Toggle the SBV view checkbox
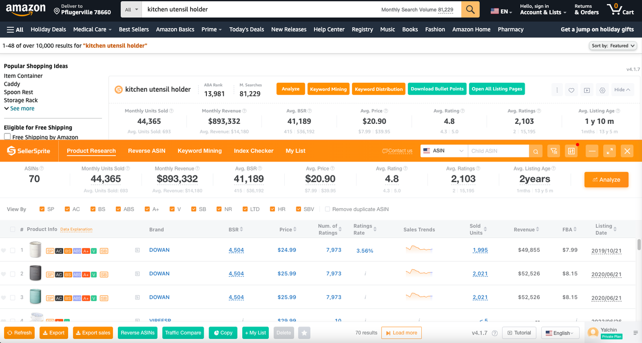The image size is (642, 343). [298, 209]
